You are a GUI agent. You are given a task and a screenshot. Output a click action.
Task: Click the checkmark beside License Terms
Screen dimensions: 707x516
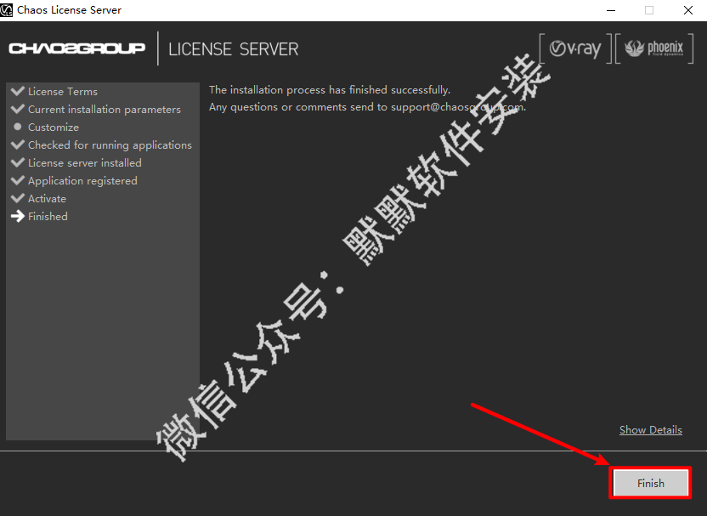(17, 91)
